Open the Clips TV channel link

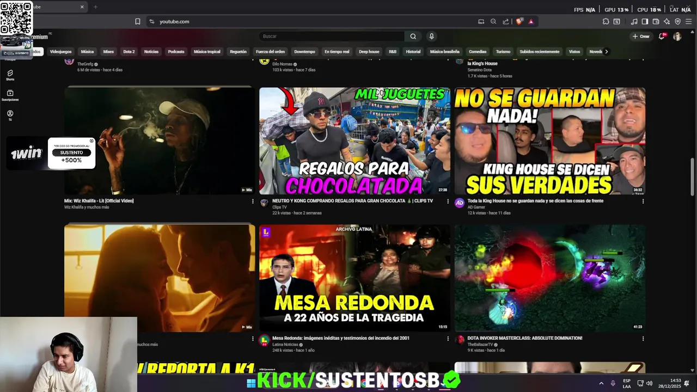click(279, 207)
